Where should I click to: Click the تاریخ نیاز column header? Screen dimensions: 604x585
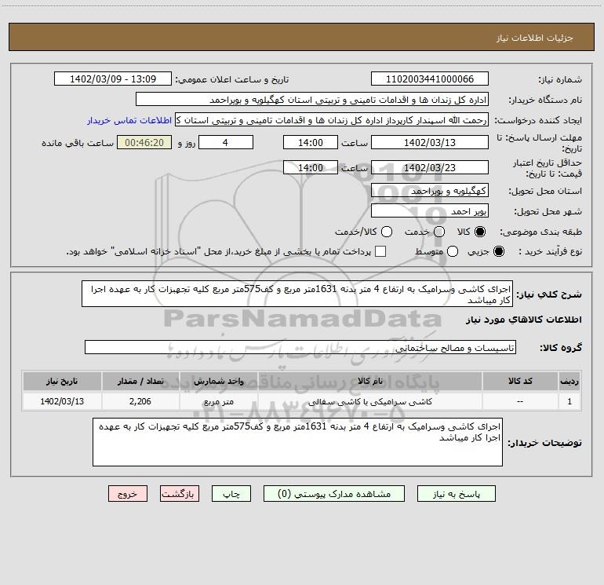point(62,381)
